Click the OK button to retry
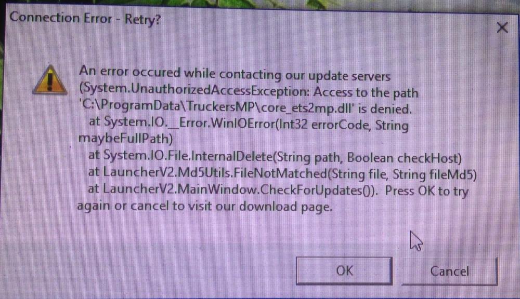 tap(344, 270)
